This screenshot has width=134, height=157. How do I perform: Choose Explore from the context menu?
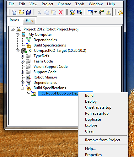point(103,125)
